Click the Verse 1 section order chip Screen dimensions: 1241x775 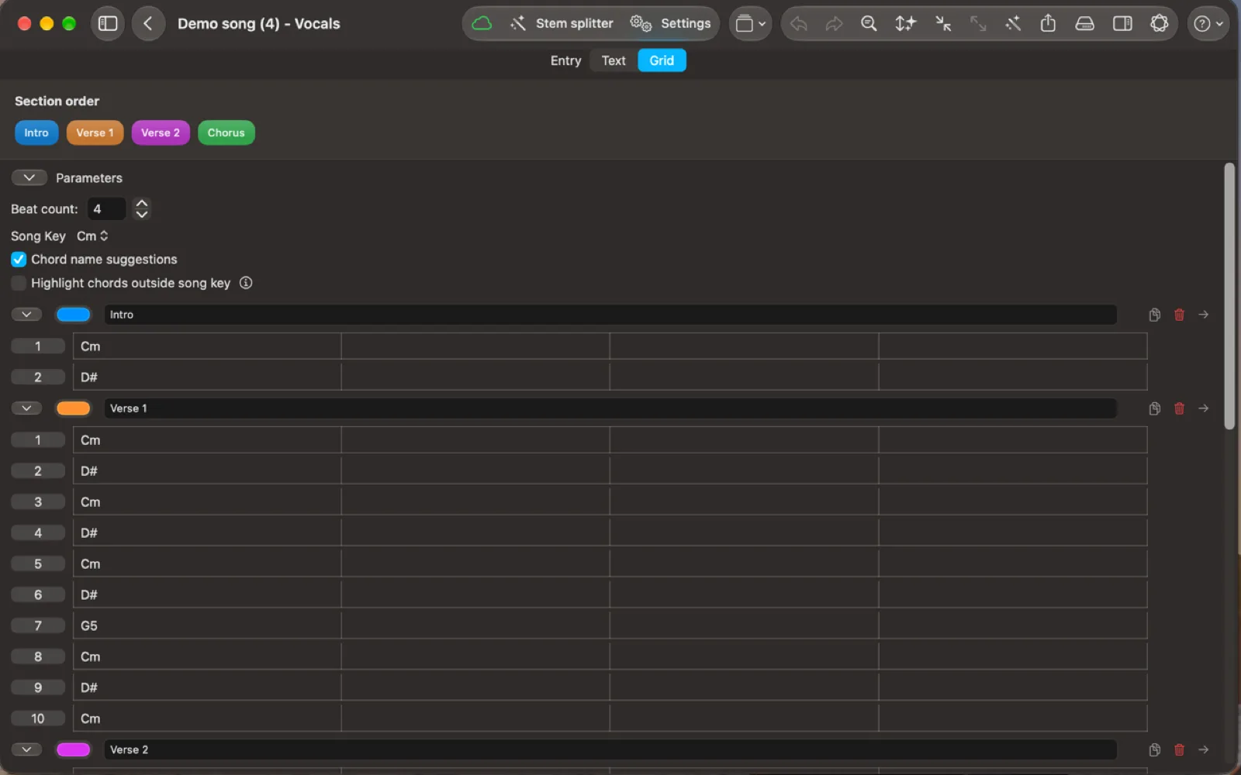(95, 133)
